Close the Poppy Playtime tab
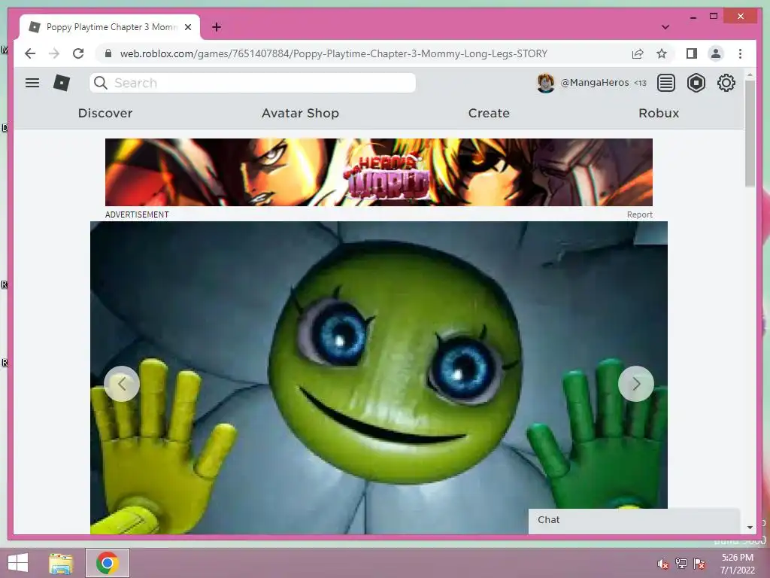Image resolution: width=770 pixels, height=578 pixels. click(x=188, y=27)
